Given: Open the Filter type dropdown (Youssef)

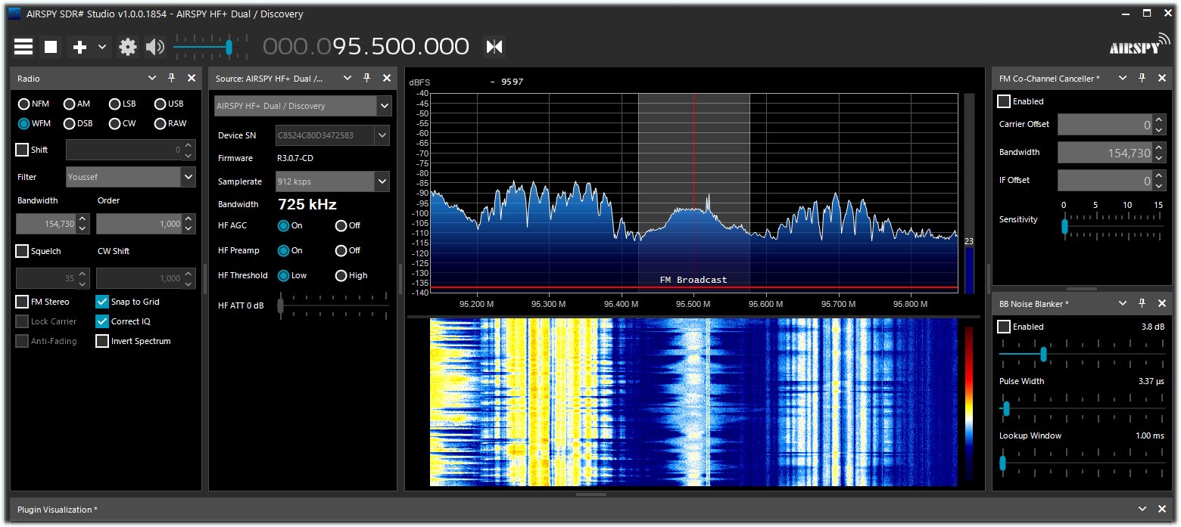Looking at the screenshot, I should click(x=131, y=177).
